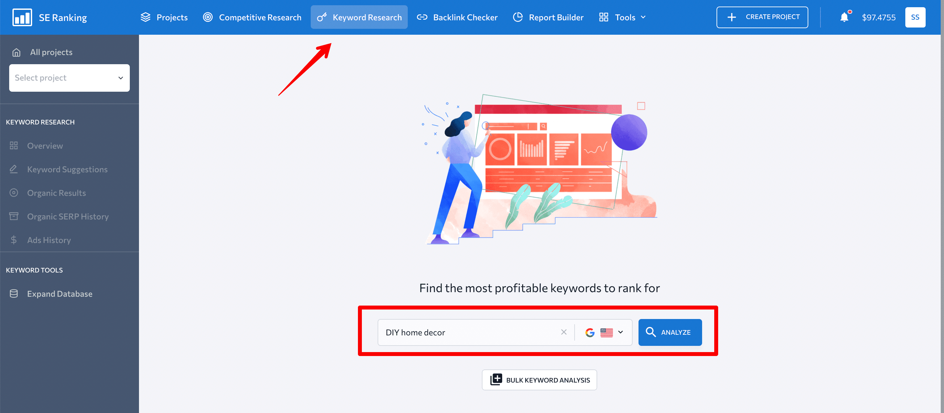Click the Projects navigation icon

point(146,17)
